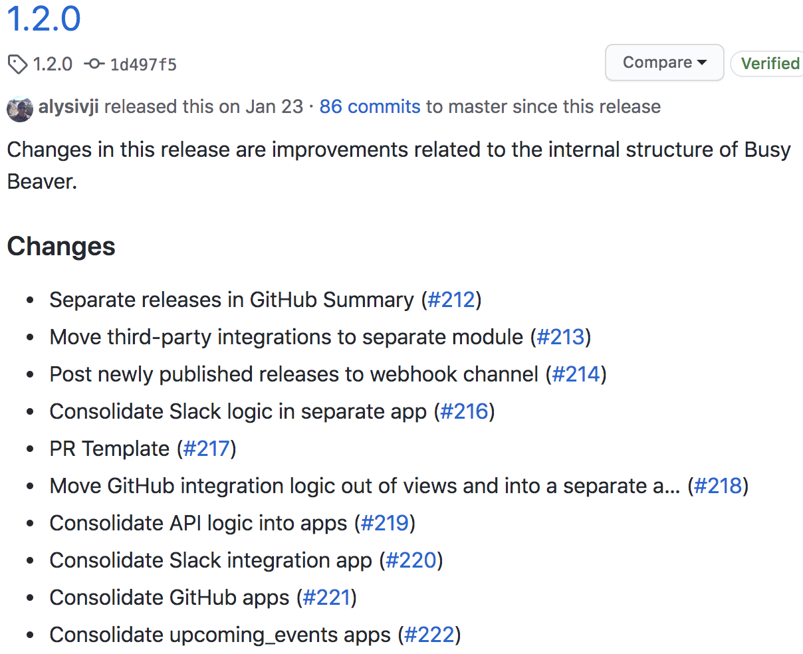Open pull request #216
The width and height of the screenshot is (803, 654).
pyautogui.click(x=465, y=411)
